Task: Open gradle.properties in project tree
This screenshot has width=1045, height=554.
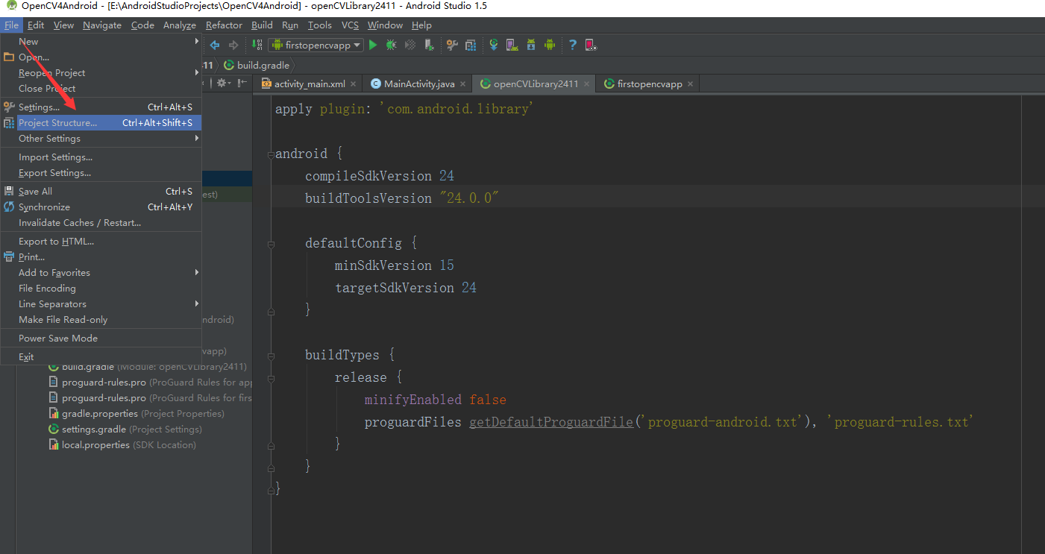Action: coord(136,414)
